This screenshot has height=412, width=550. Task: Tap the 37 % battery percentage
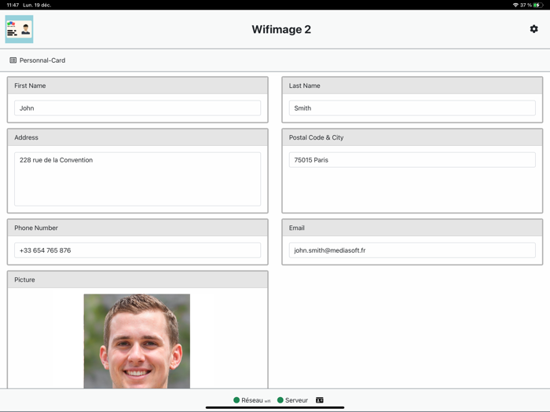tap(526, 5)
